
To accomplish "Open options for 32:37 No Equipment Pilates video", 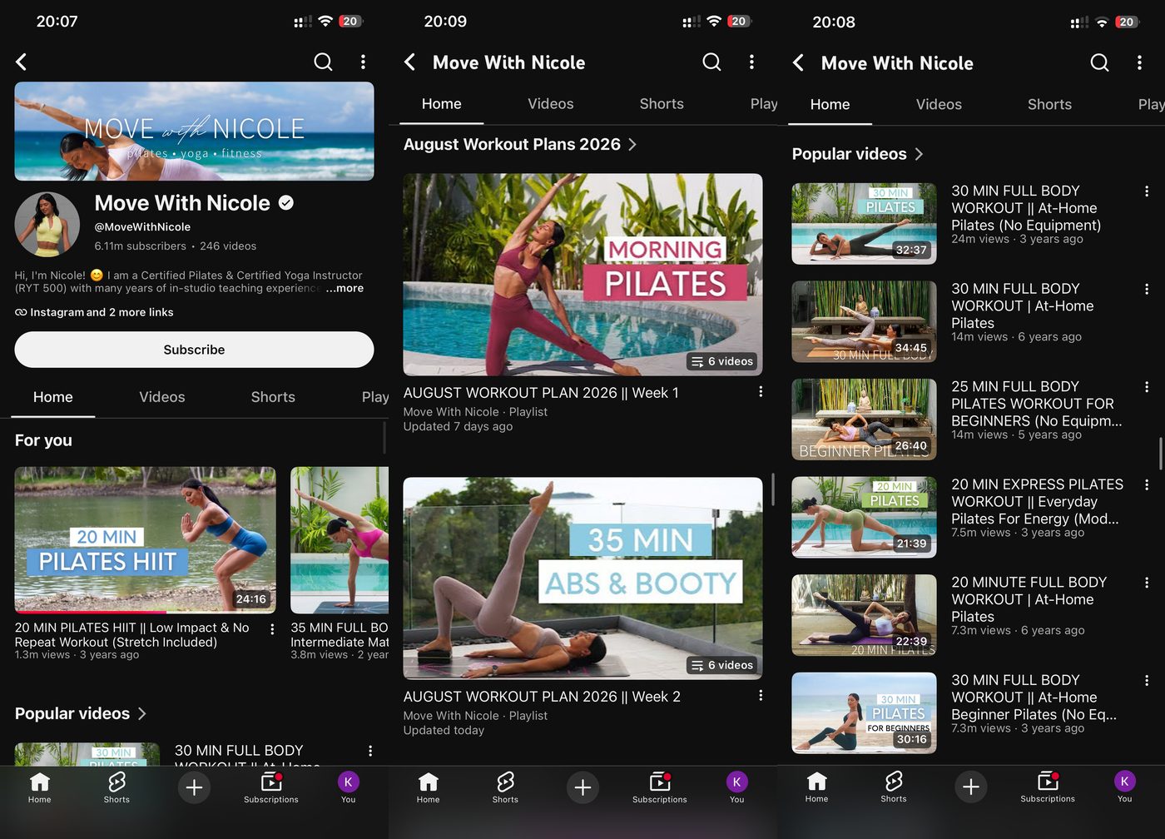I will click(x=1147, y=191).
